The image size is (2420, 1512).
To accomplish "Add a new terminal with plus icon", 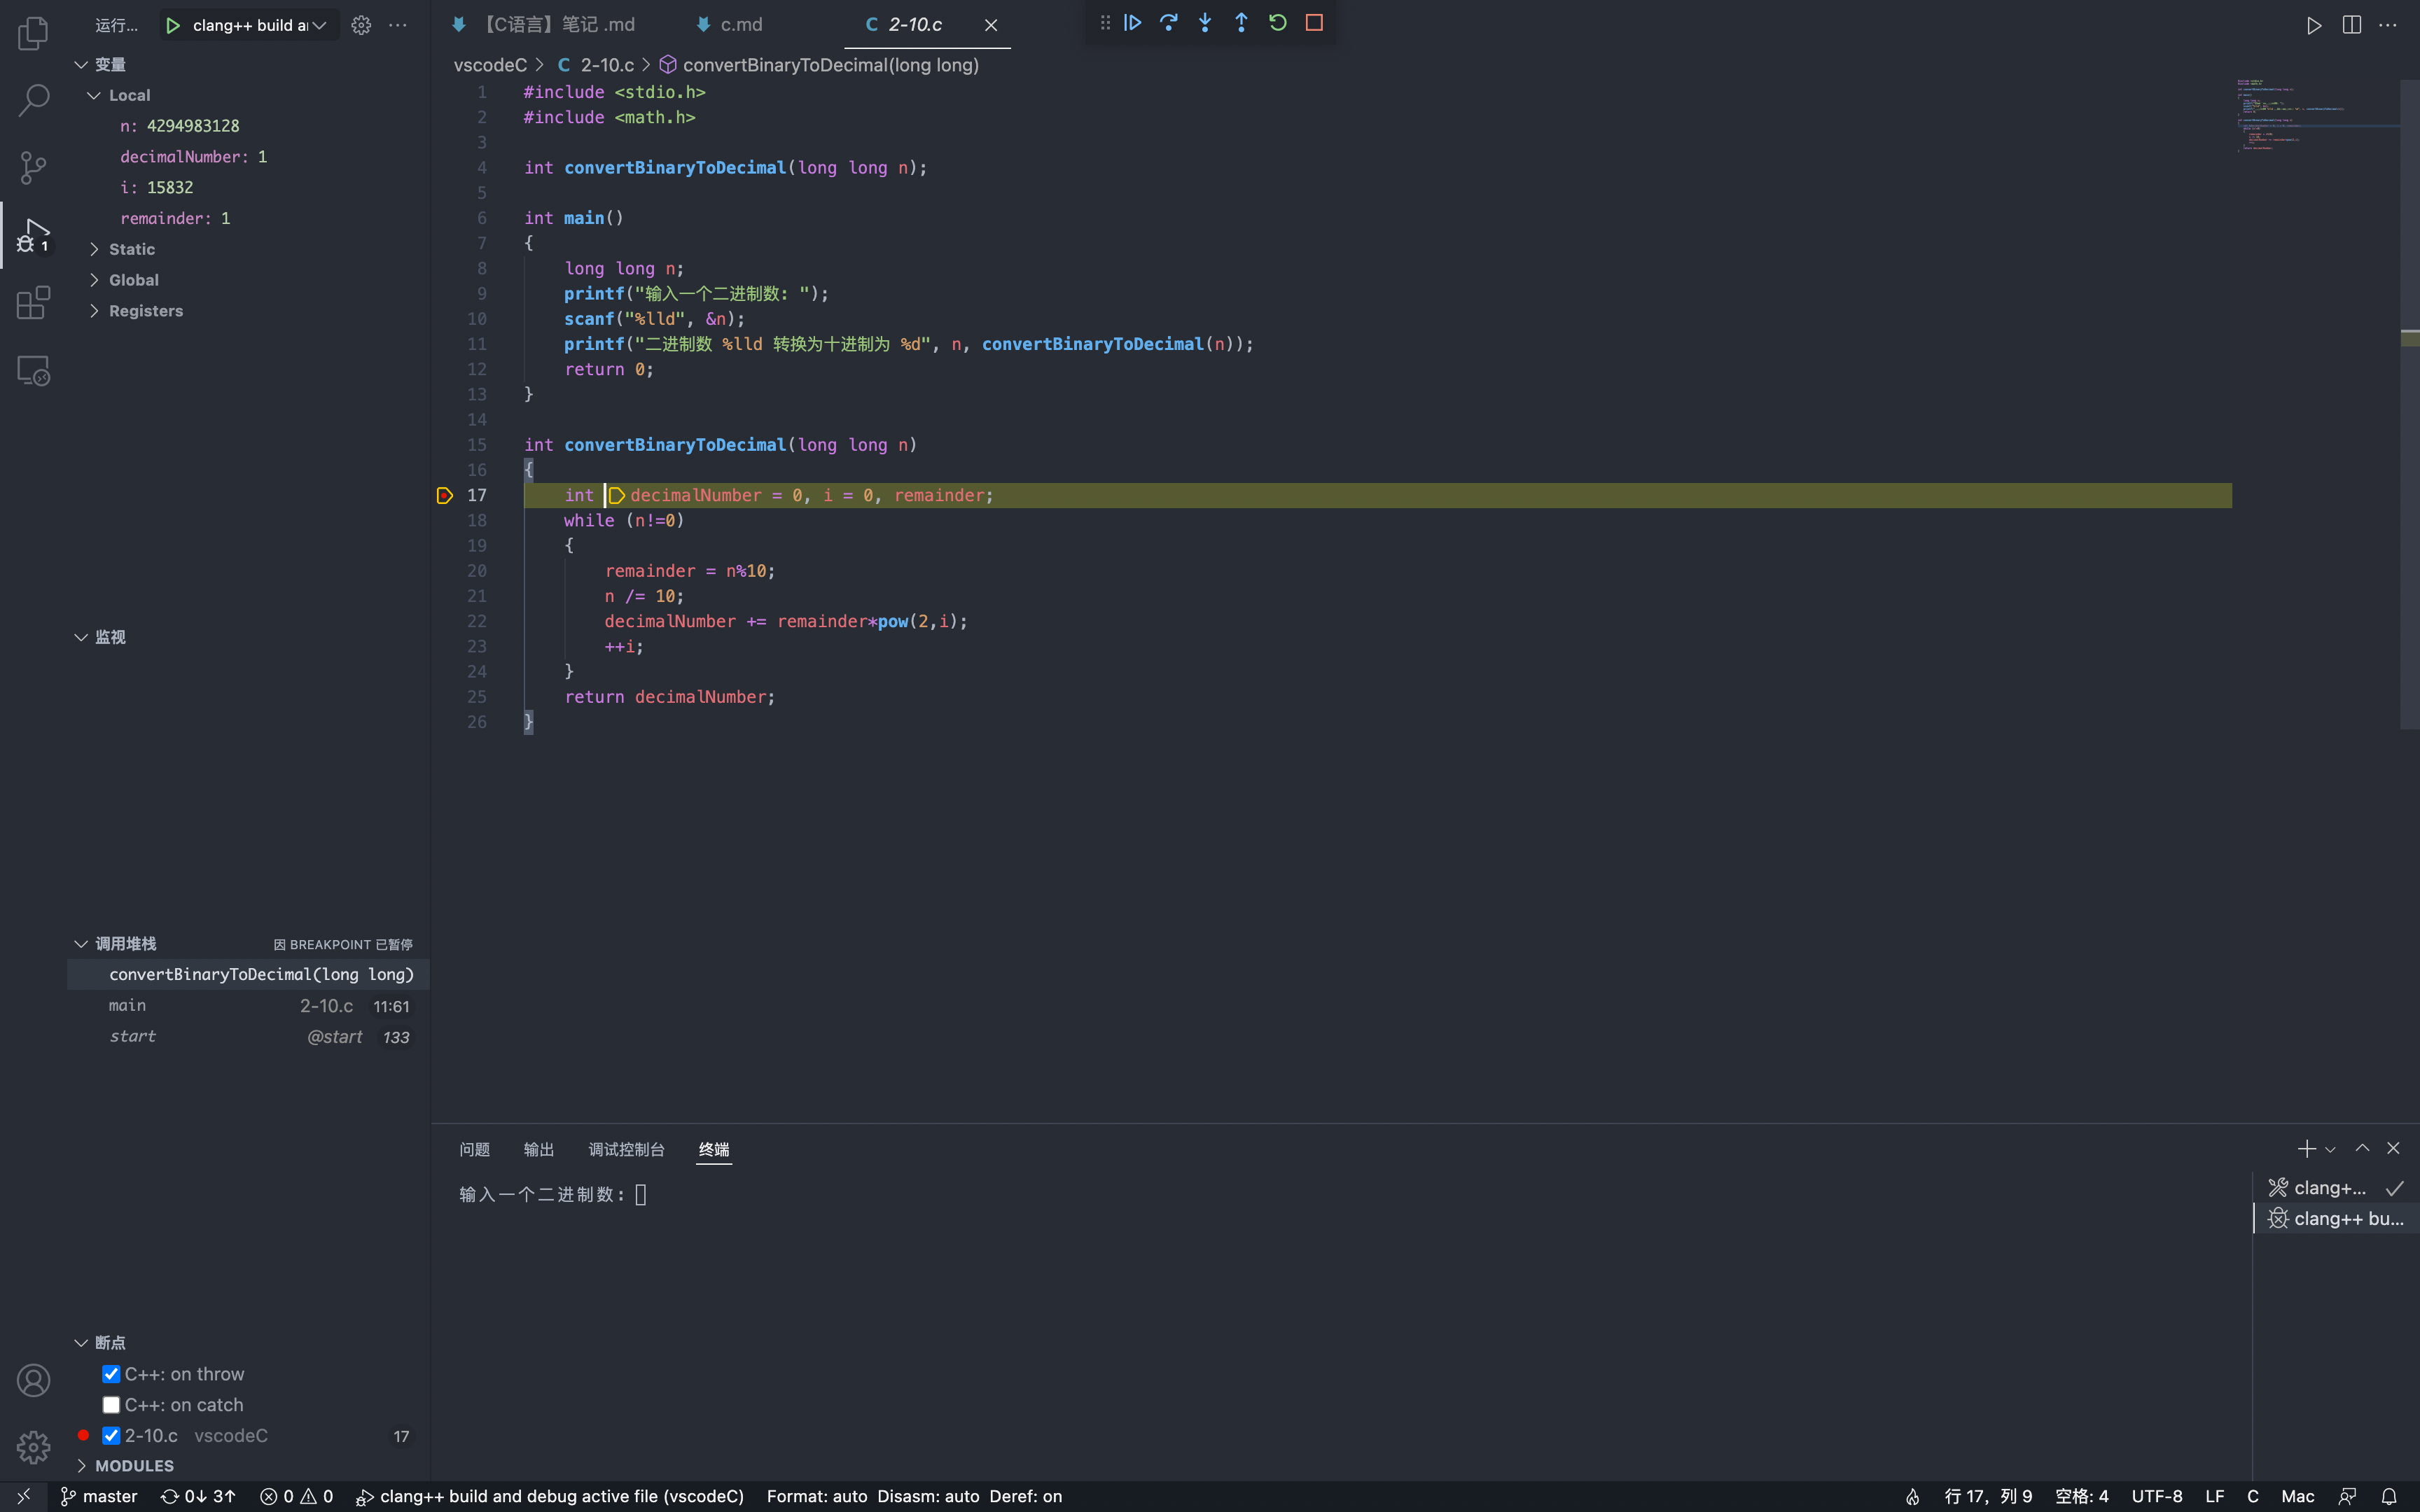I will (x=2306, y=1149).
